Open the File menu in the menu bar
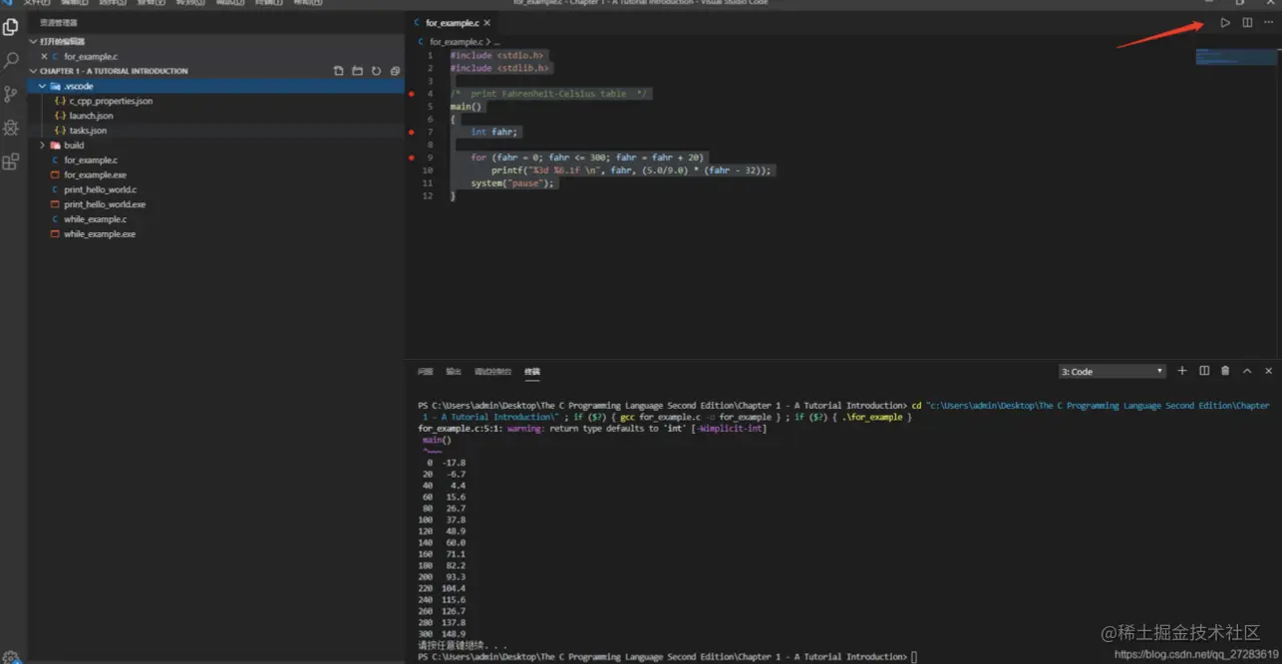 coord(36,3)
